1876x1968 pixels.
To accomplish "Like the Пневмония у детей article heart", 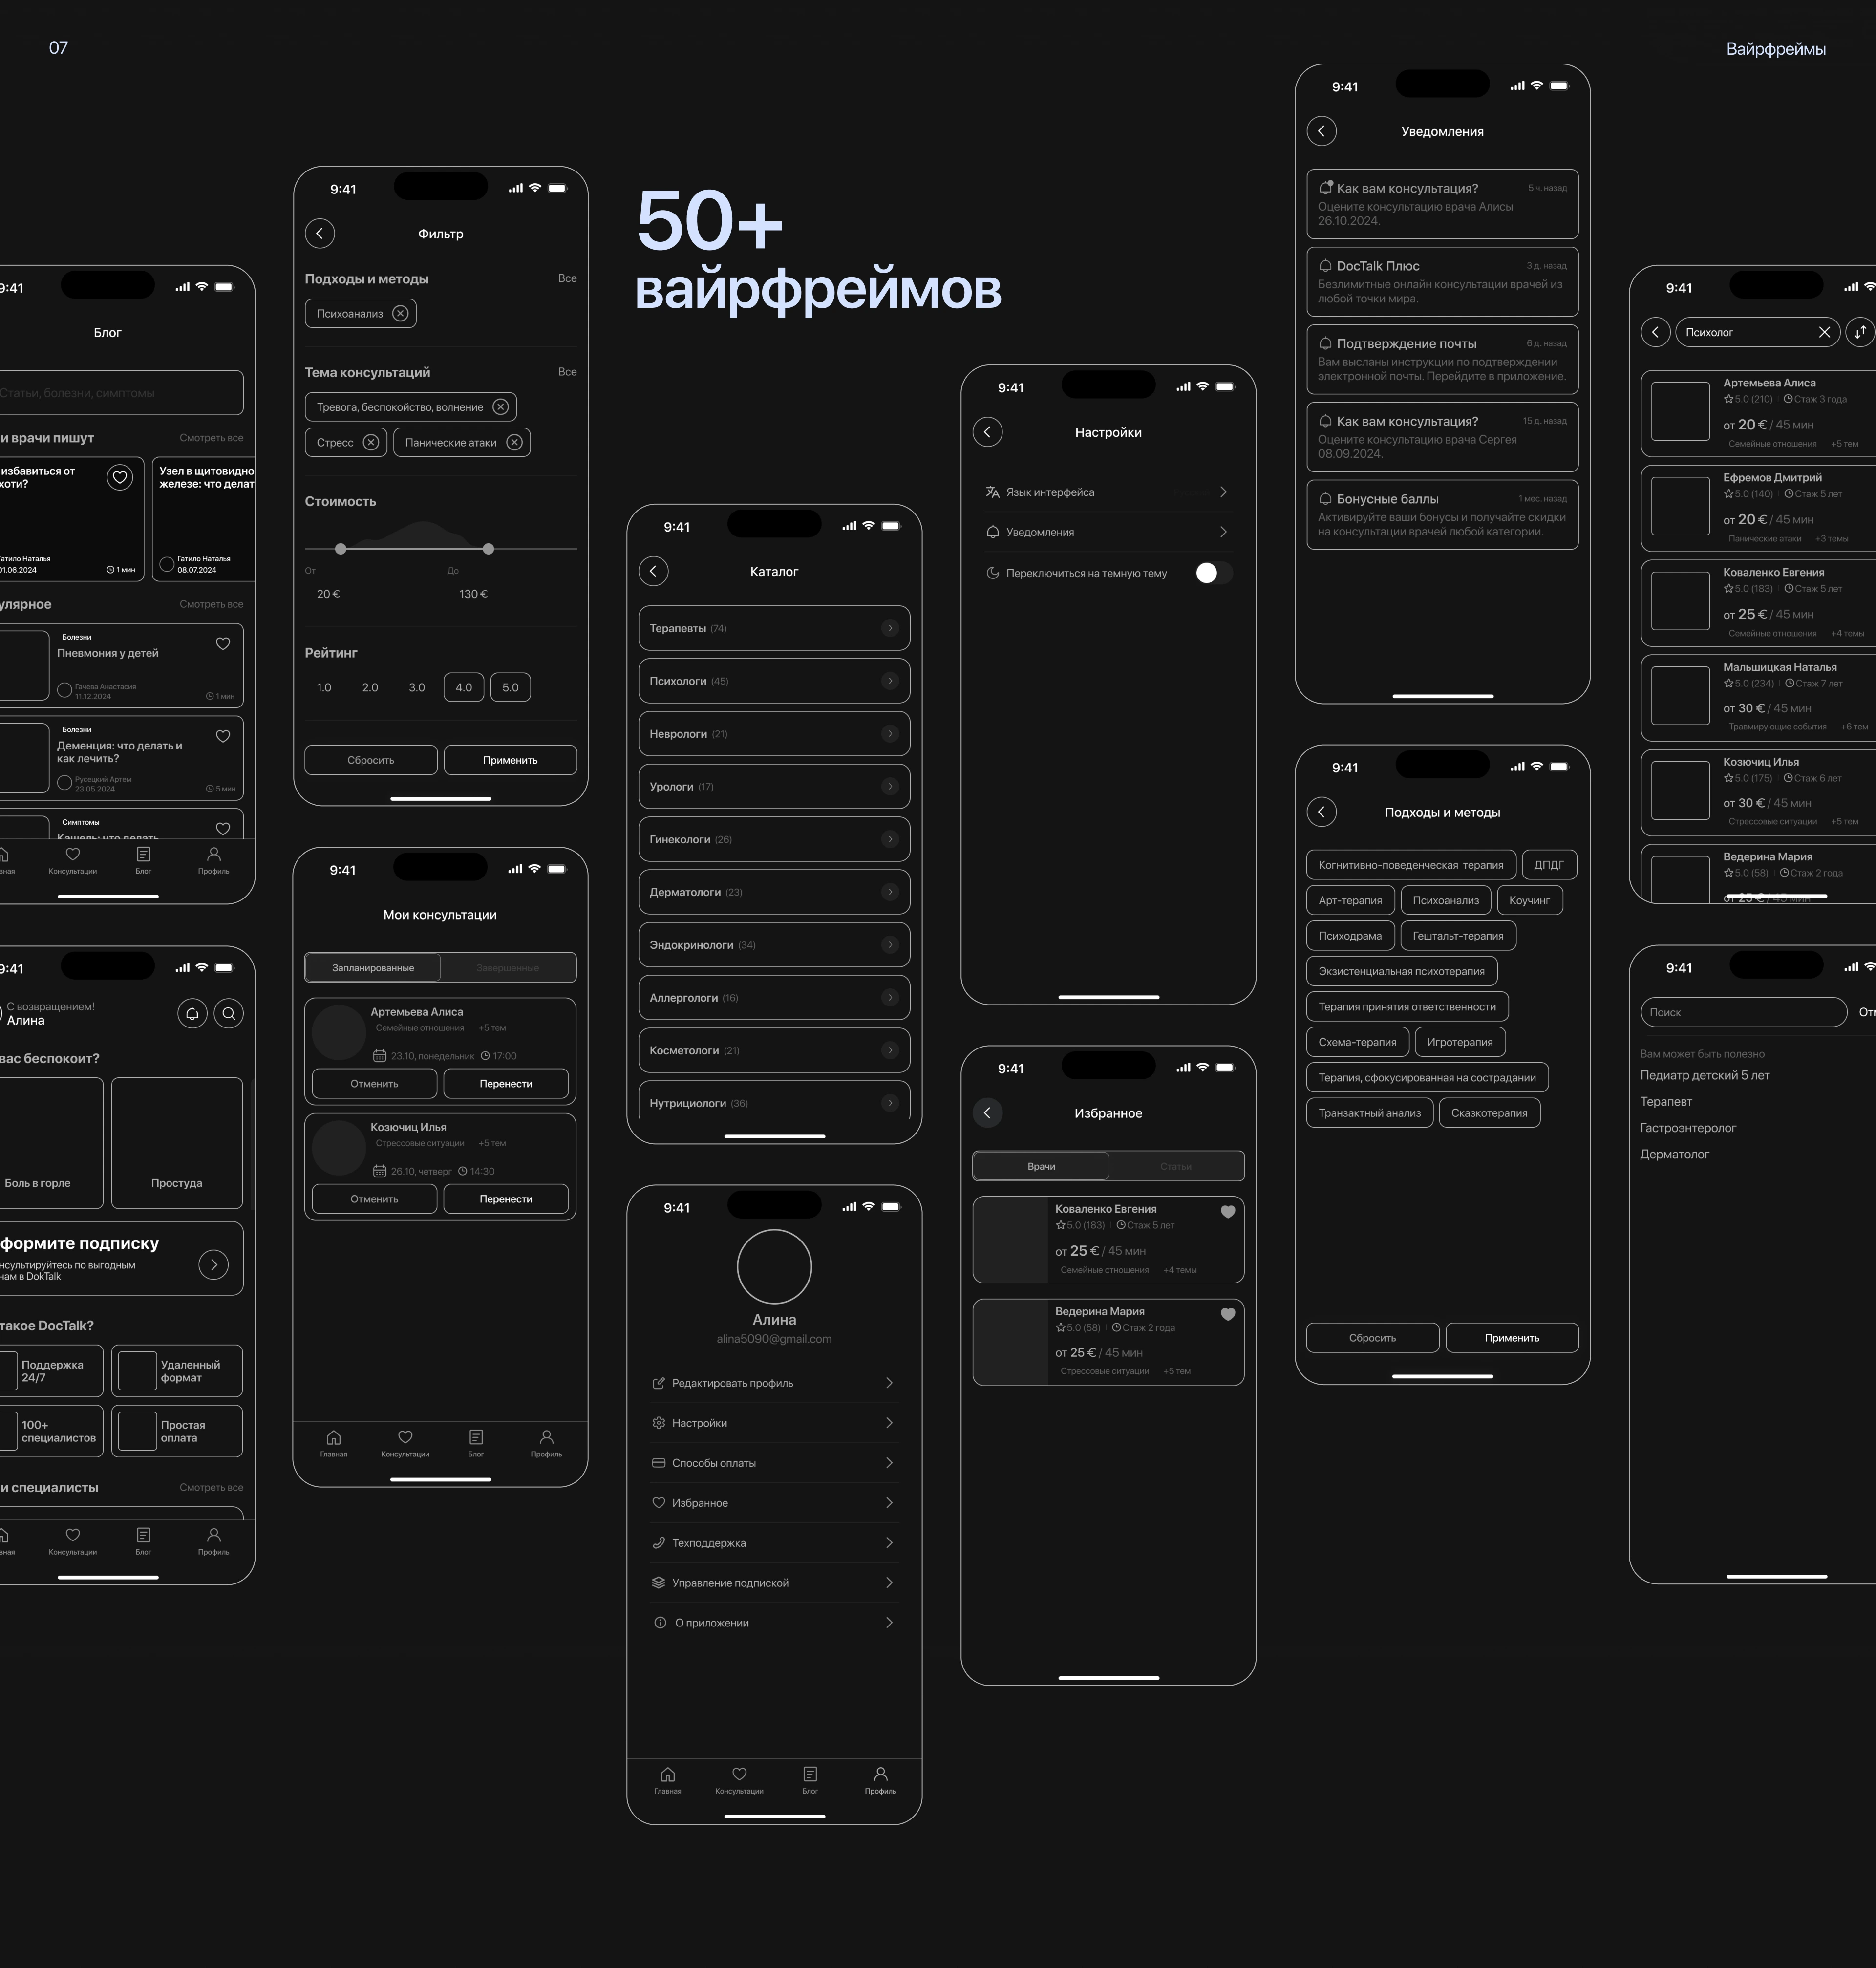I will [x=223, y=644].
